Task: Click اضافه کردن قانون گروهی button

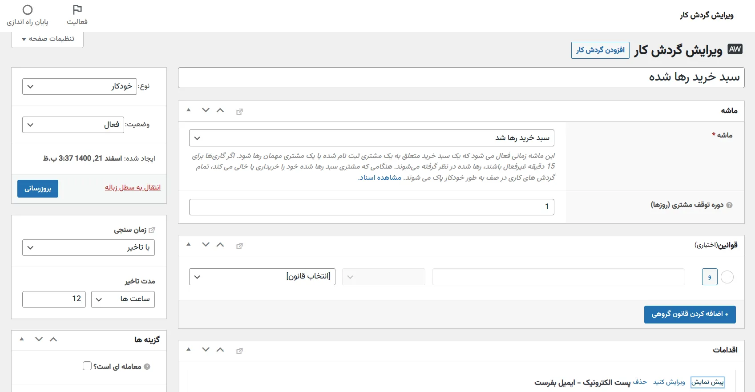Action: tap(690, 314)
